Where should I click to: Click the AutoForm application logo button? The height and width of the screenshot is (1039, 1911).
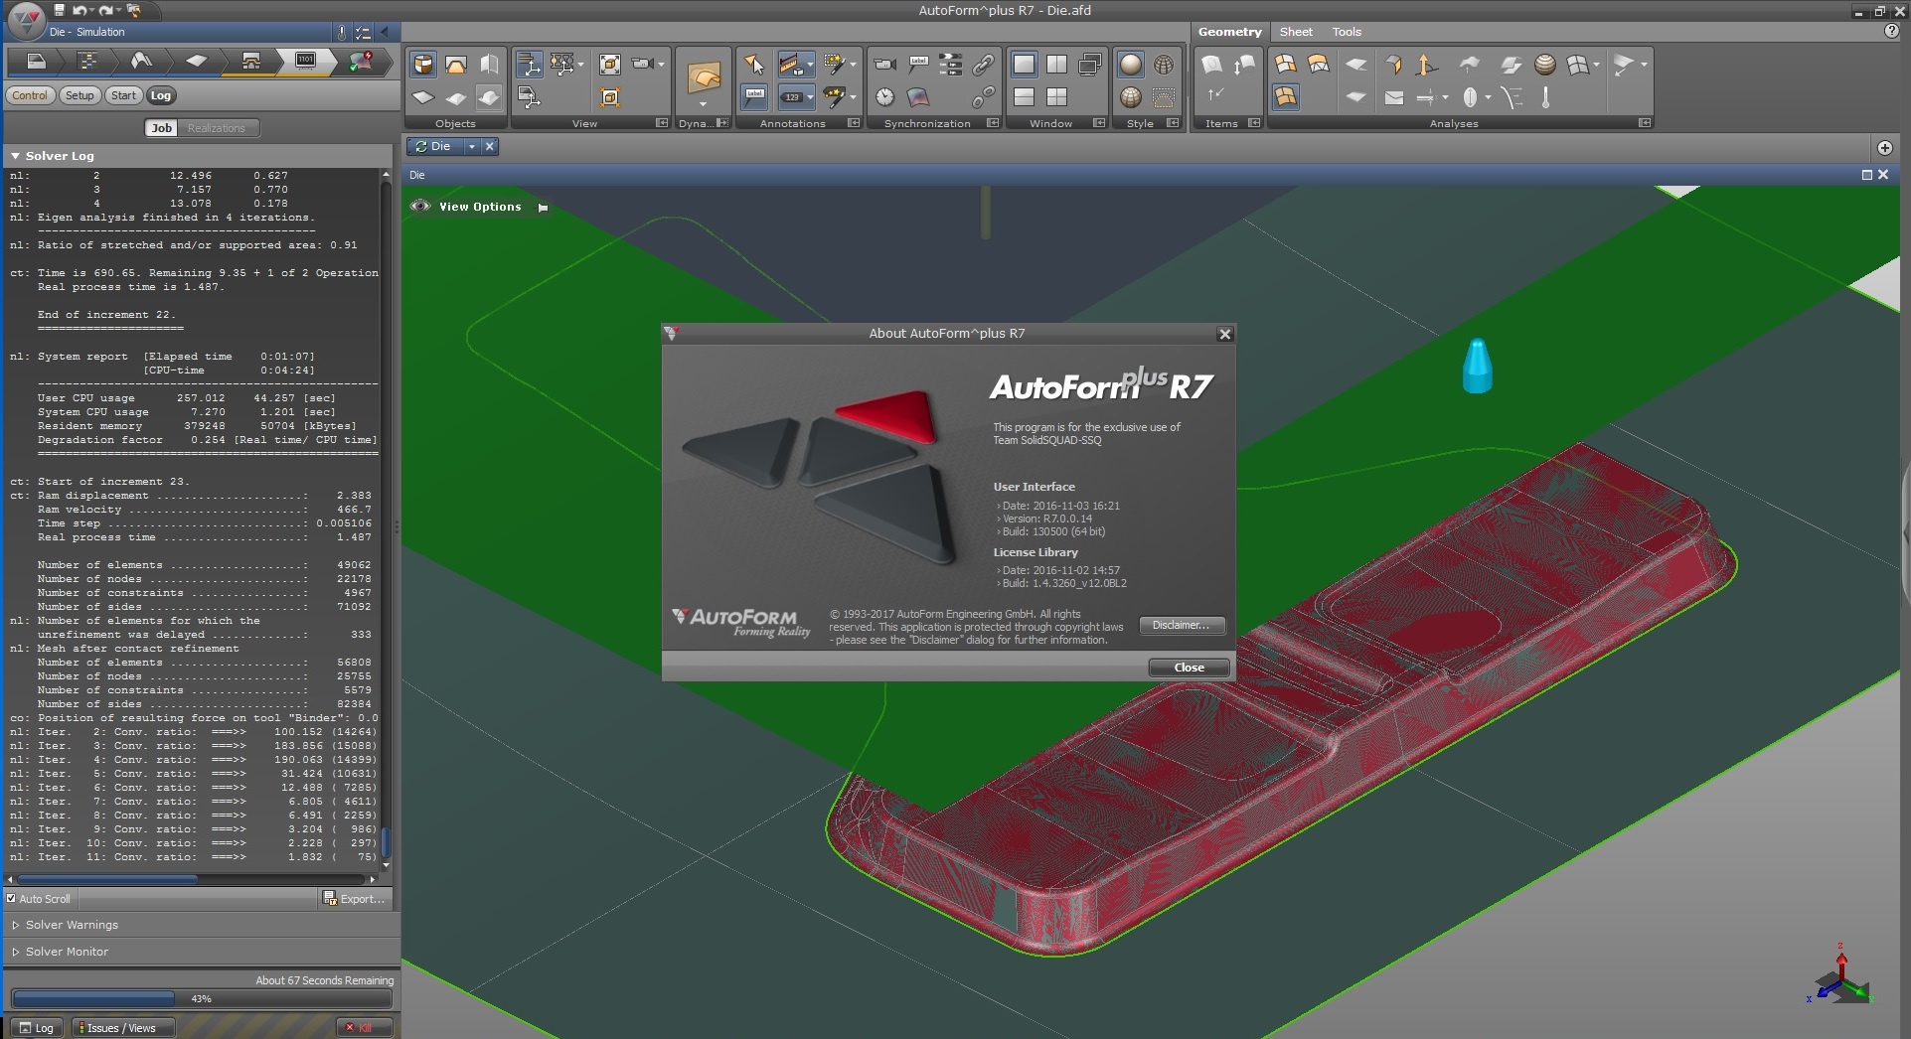pyautogui.click(x=25, y=19)
